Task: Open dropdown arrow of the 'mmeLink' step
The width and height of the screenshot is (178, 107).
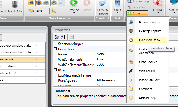Action: [x=36, y=59]
